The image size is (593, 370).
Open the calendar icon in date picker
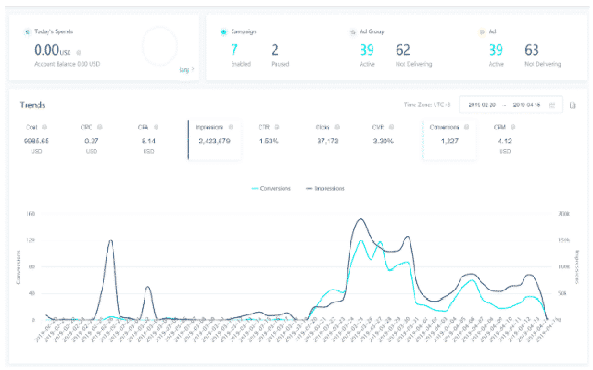[552, 105]
